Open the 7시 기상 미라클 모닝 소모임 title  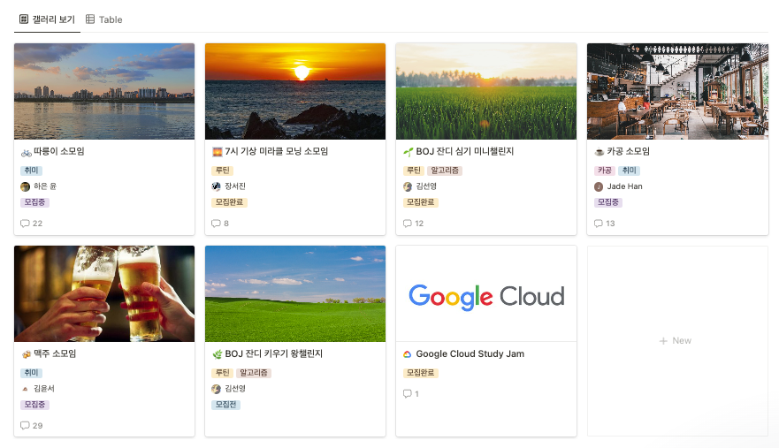click(x=276, y=151)
